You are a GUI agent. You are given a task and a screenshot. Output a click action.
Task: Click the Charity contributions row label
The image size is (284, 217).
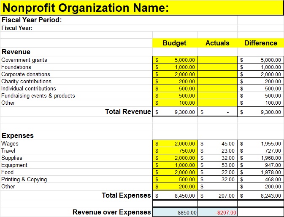click(x=27, y=82)
